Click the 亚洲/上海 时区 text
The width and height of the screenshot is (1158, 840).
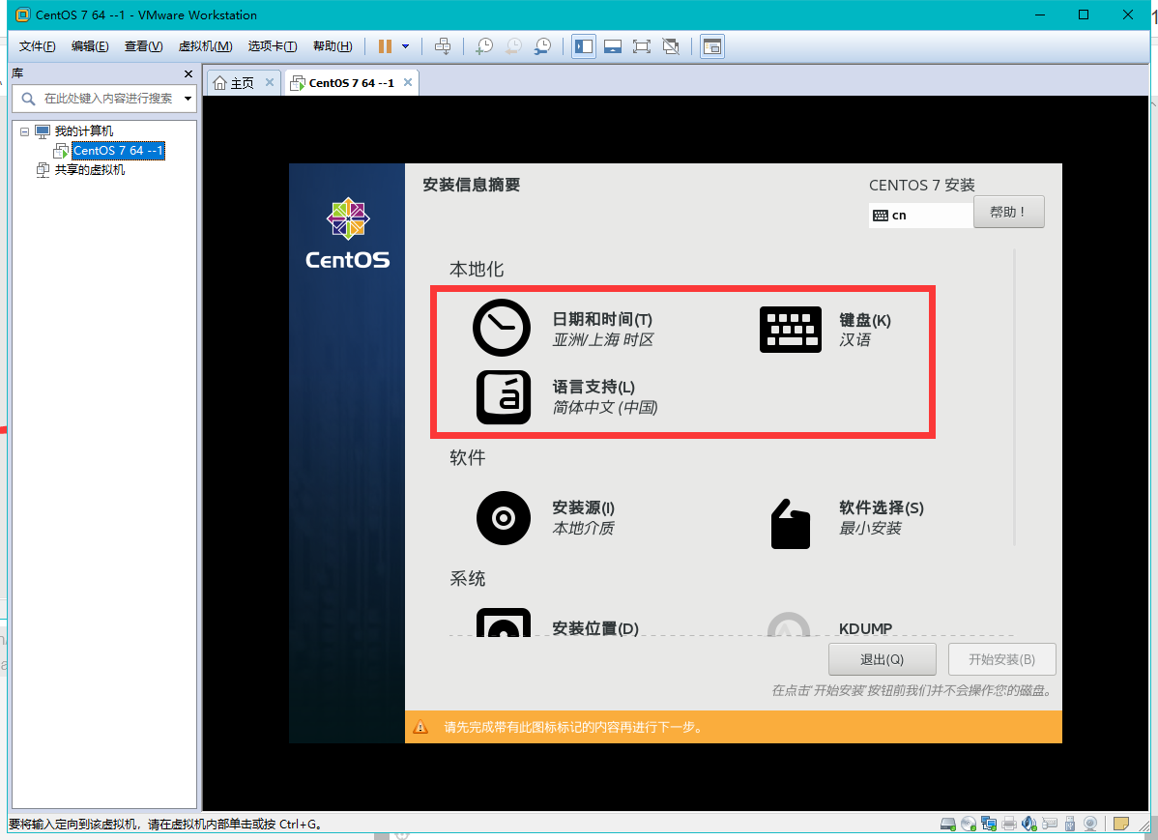tap(603, 340)
